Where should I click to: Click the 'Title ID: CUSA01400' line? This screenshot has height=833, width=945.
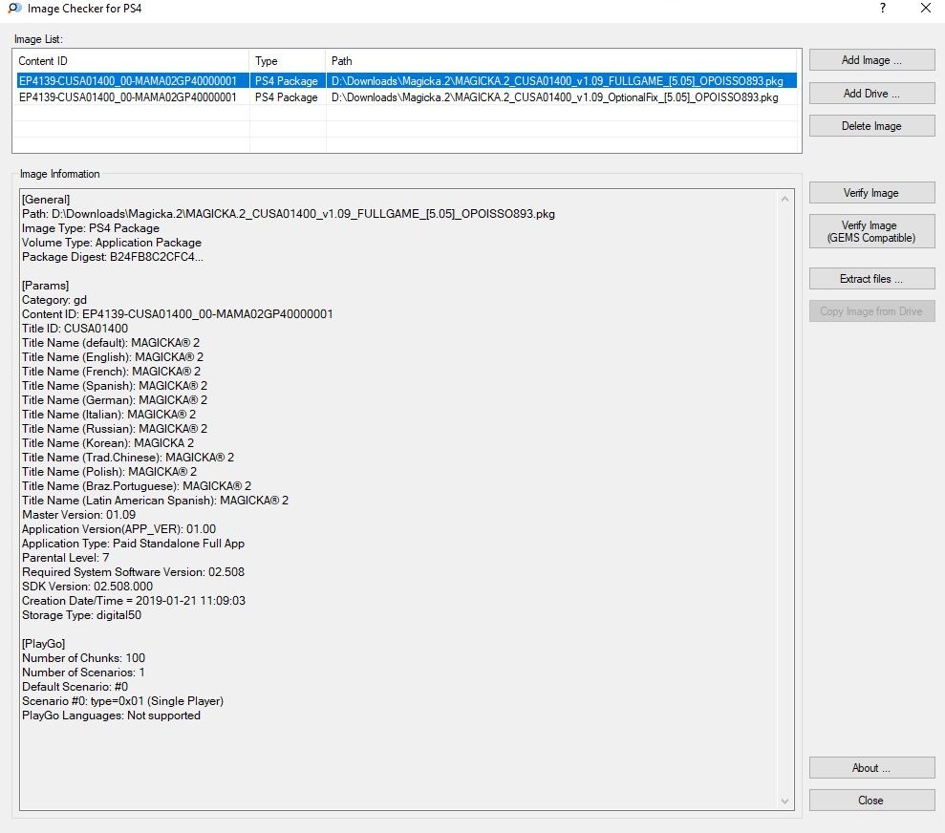tap(75, 329)
